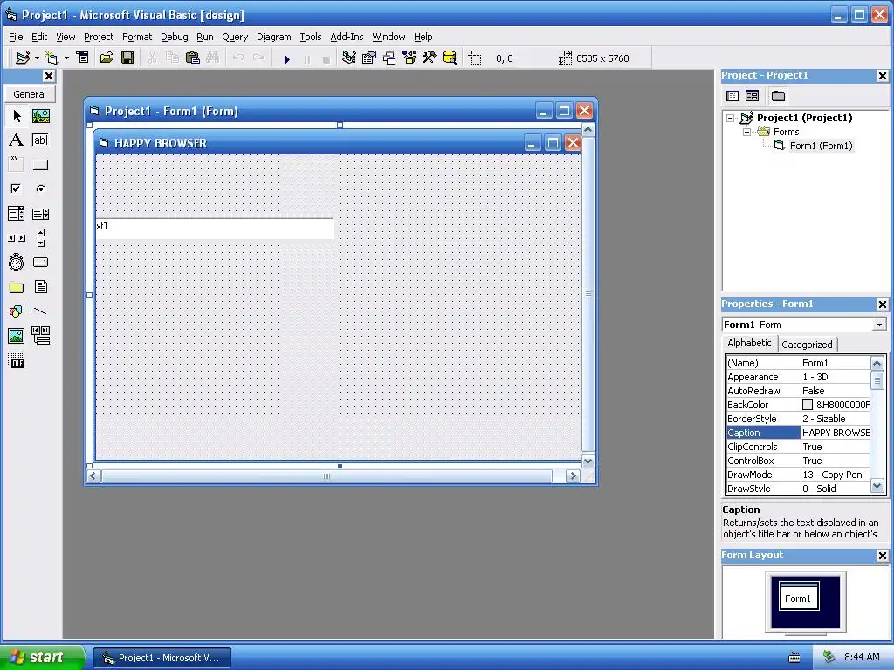Select the vertical scrollbar control tool
Viewport: 894px width, 670px height.
[40, 238]
